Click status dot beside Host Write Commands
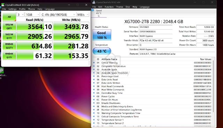223x128 pixels. click(x=94, y=90)
